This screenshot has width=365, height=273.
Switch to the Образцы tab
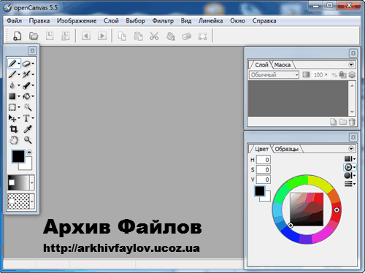287,149
